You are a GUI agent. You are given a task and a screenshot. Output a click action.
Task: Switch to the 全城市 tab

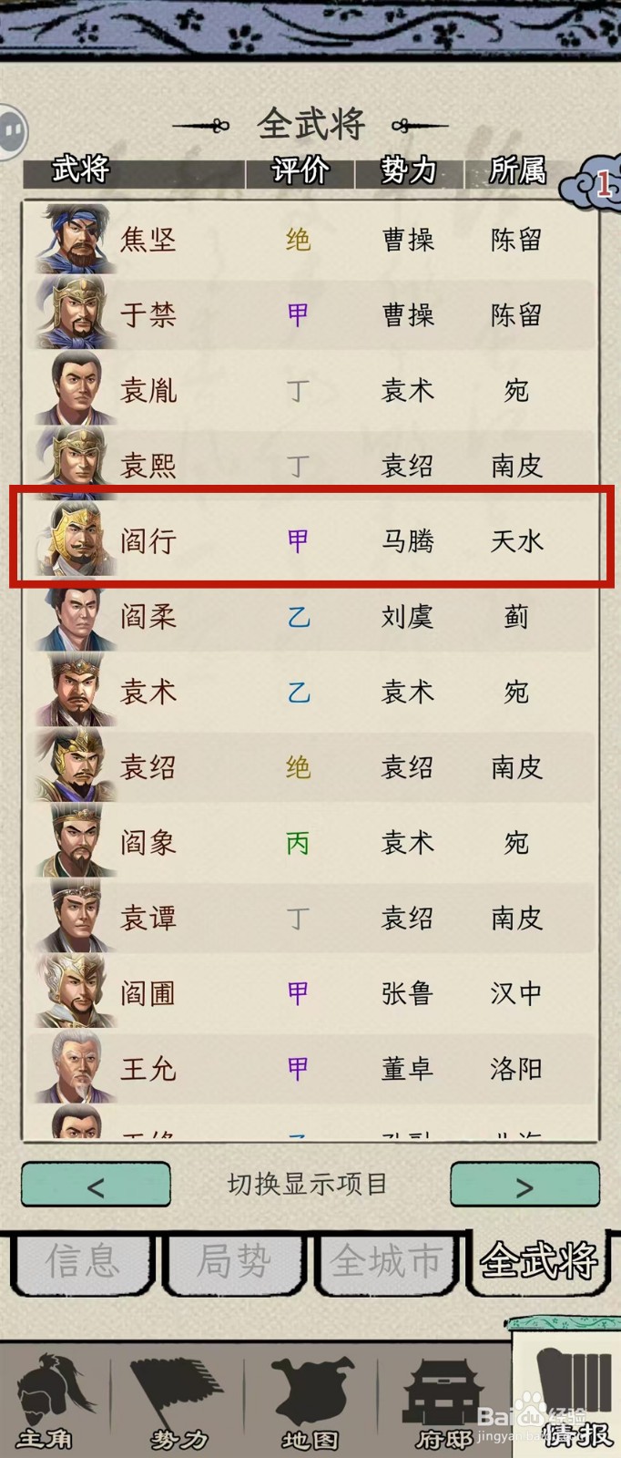click(x=386, y=1263)
